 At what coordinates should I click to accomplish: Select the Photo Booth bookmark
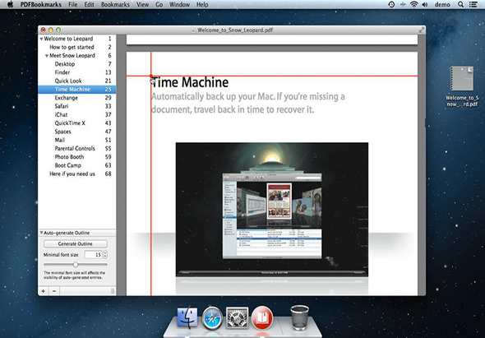[76, 157]
